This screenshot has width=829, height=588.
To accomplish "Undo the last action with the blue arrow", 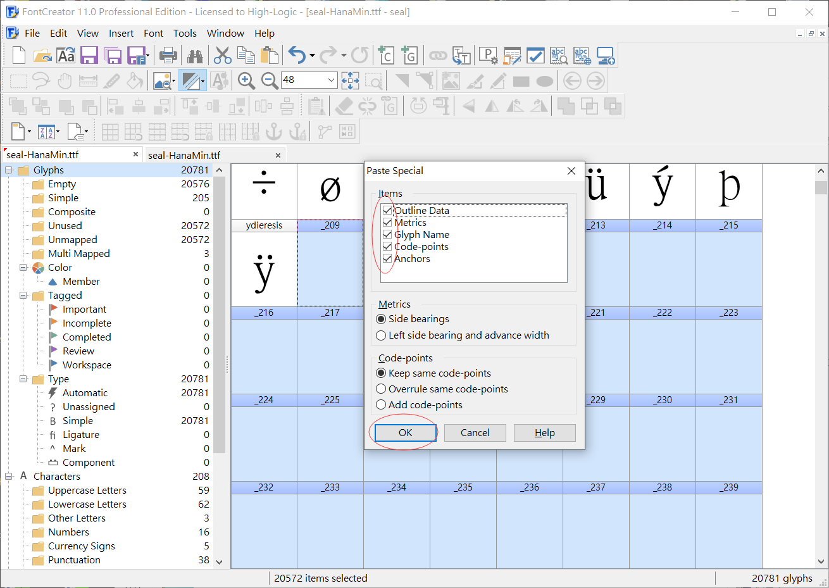I will point(296,56).
